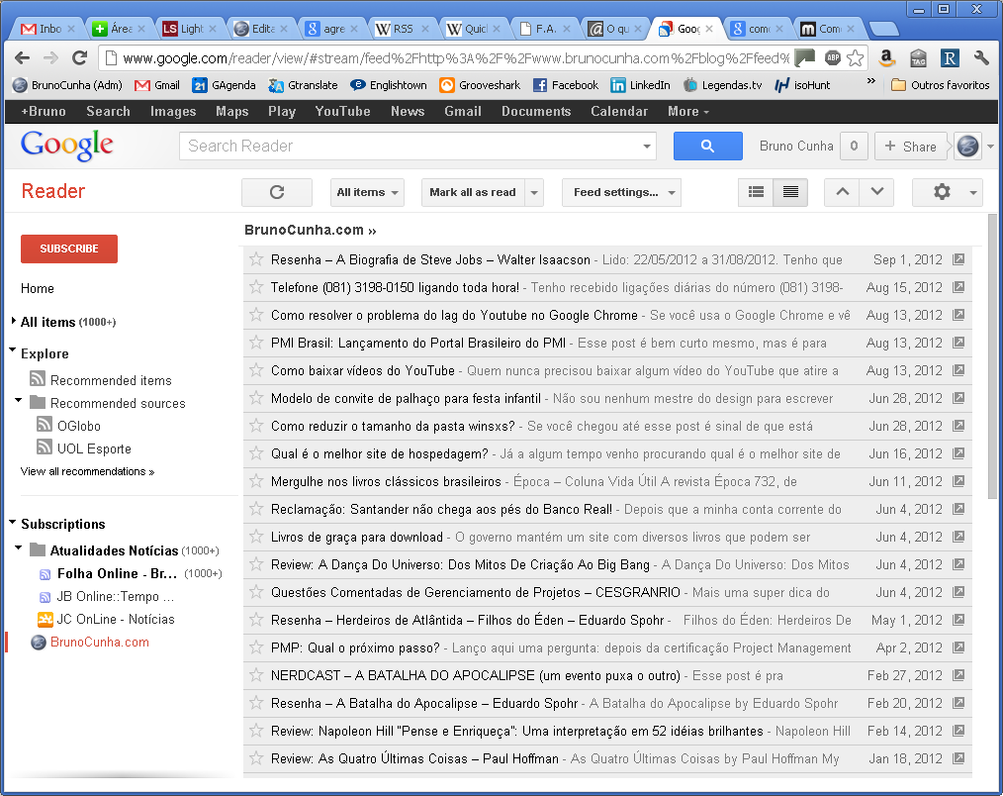Refresh the feed with the Reader refresh button
Image resolution: width=1003 pixels, height=796 pixels.
[x=277, y=192]
